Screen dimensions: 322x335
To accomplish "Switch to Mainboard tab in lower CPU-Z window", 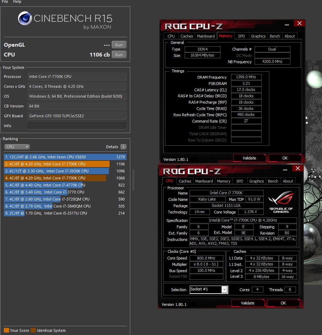I will (x=204, y=181).
